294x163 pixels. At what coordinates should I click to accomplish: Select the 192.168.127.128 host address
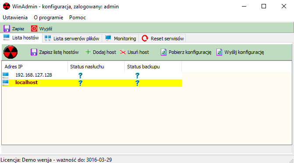[34, 75]
